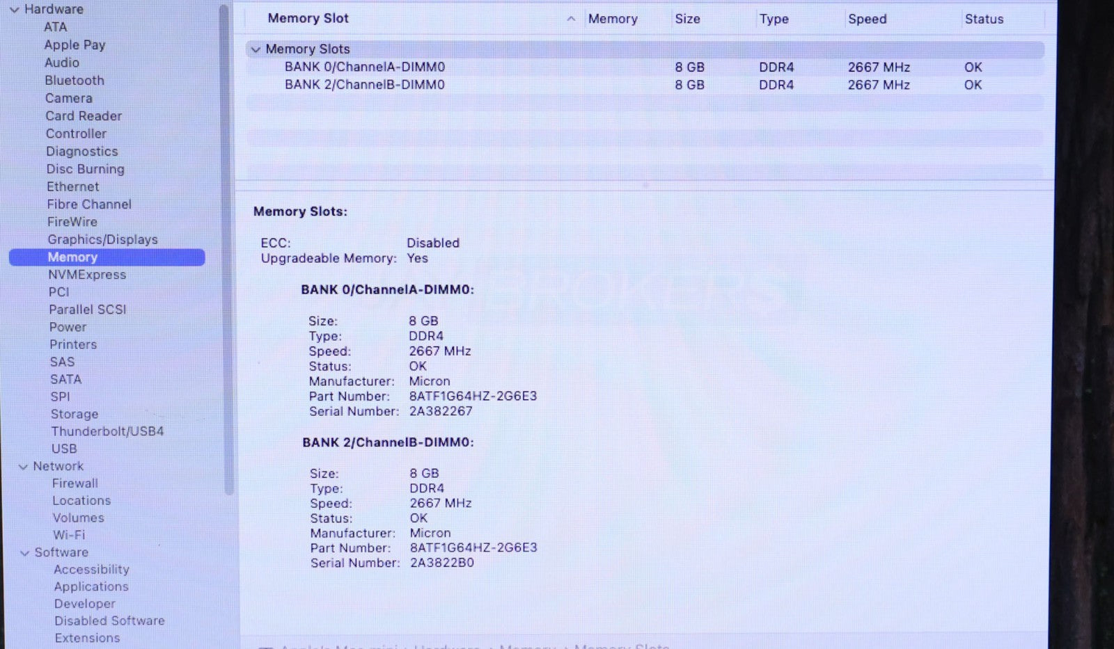The height and width of the screenshot is (649, 1114).
Task: Click the Size column header
Action: [x=687, y=19]
